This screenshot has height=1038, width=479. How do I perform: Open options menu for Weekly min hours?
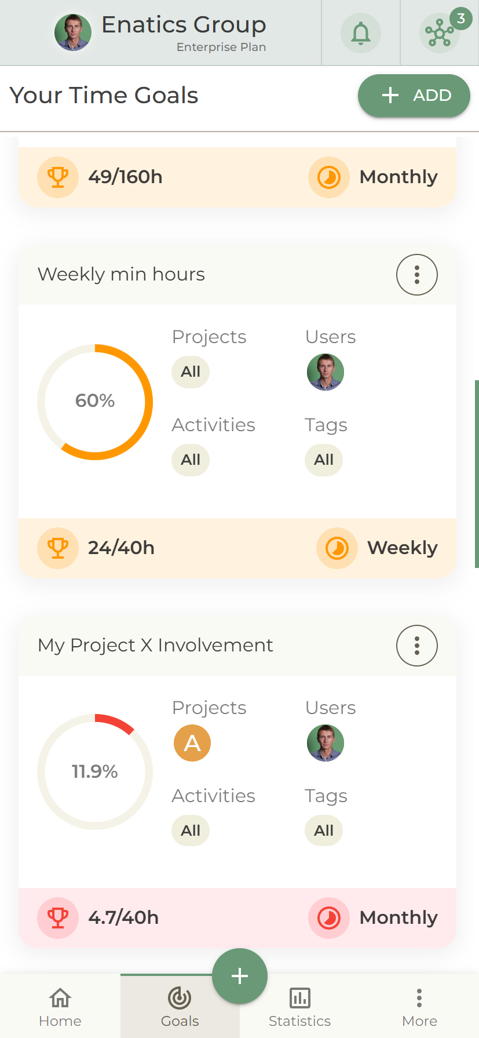click(416, 275)
